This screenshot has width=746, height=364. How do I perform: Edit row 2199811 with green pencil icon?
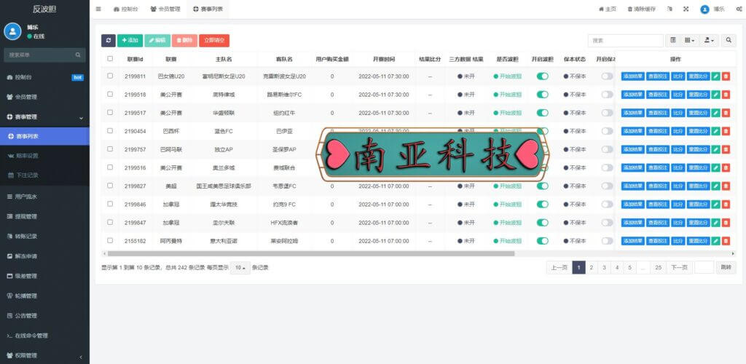716,76
